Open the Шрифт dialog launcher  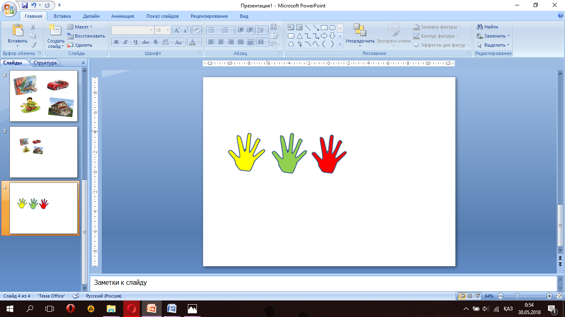point(200,53)
